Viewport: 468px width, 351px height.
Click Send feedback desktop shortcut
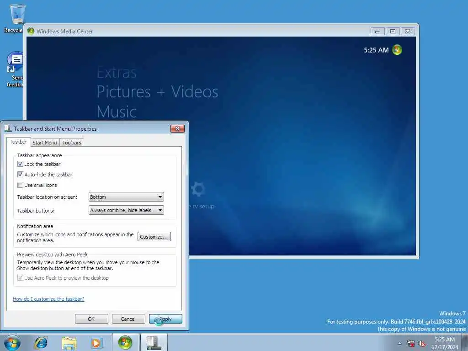tap(15, 69)
